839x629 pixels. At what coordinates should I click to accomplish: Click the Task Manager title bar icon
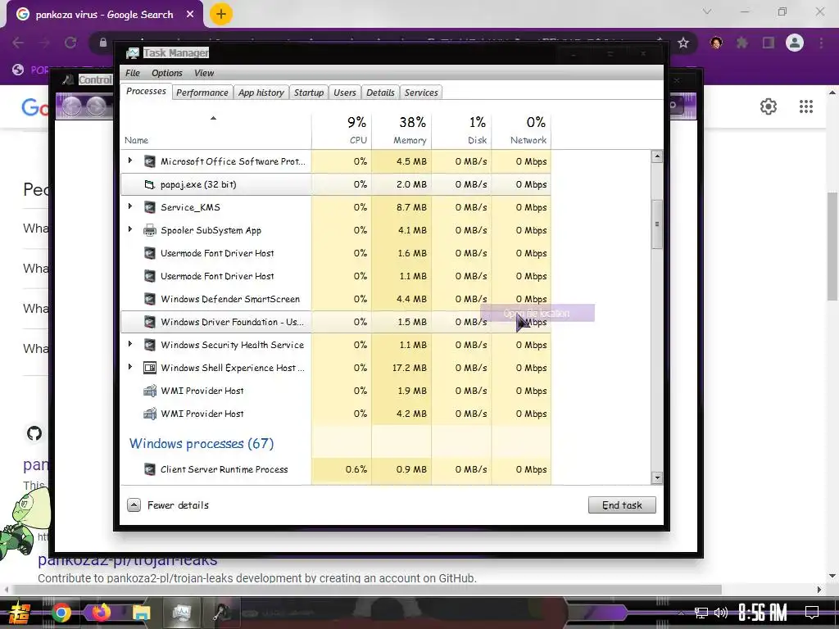point(132,53)
